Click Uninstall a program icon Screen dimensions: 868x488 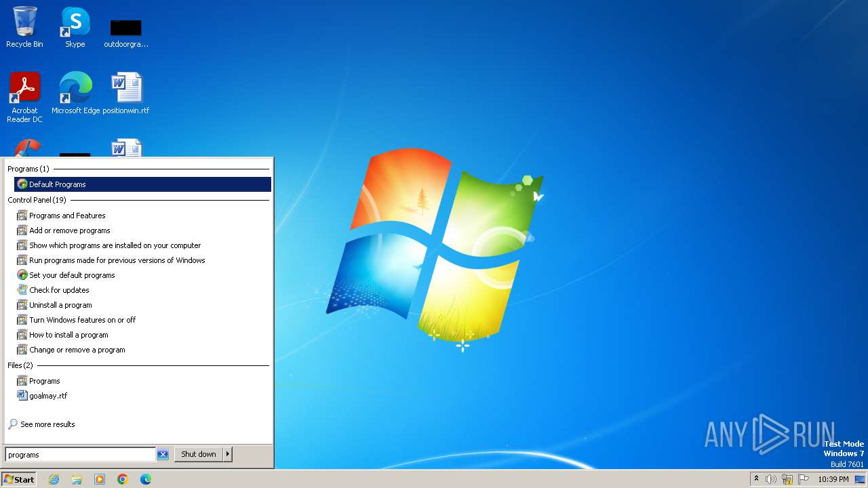coord(22,305)
